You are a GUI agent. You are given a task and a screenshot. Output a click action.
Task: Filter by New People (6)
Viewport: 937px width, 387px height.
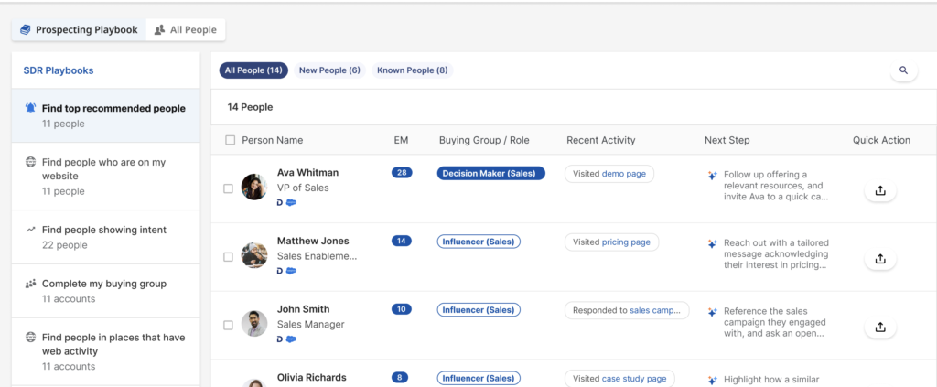(x=329, y=70)
